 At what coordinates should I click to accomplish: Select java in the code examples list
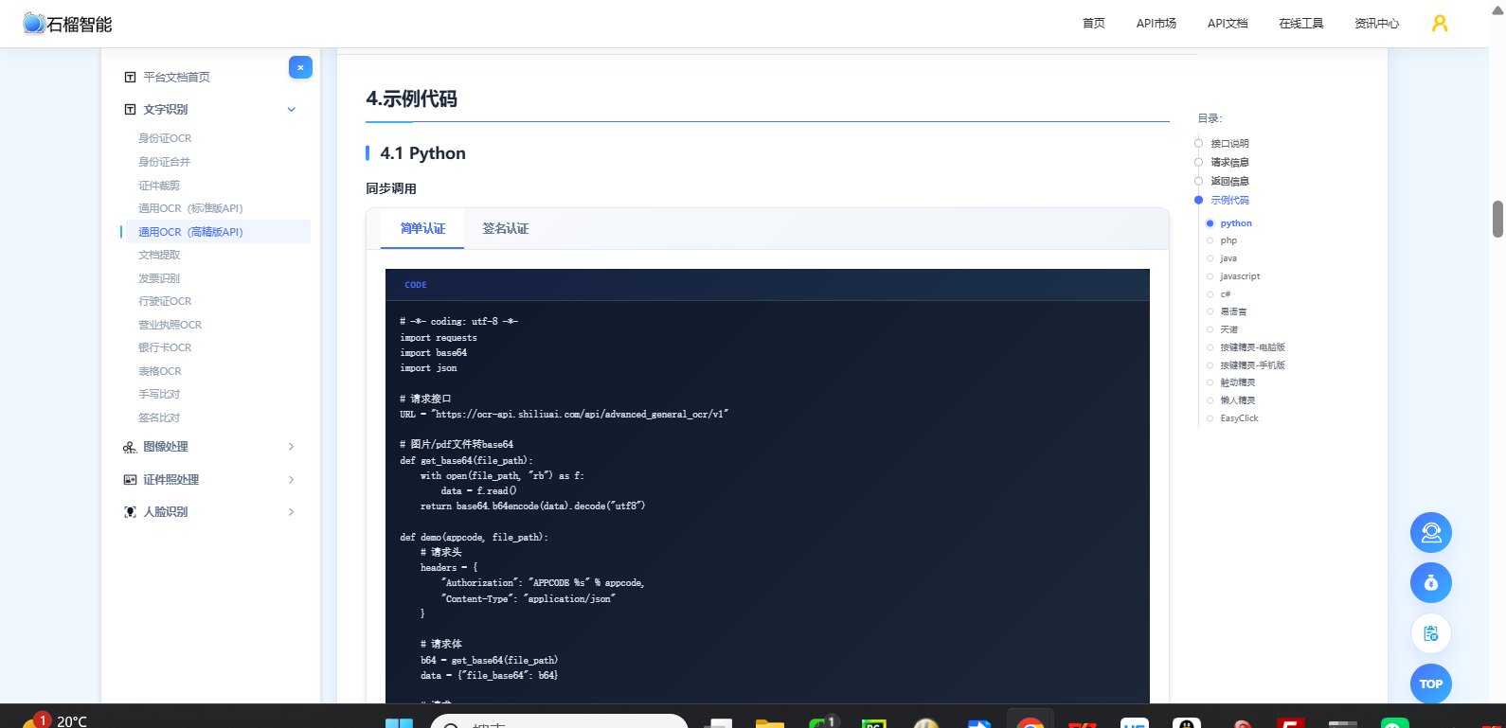(1228, 258)
